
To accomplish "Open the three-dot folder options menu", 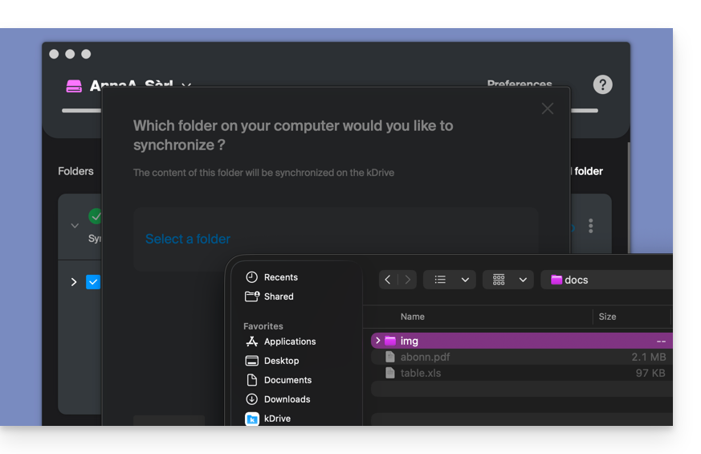I will coord(590,226).
